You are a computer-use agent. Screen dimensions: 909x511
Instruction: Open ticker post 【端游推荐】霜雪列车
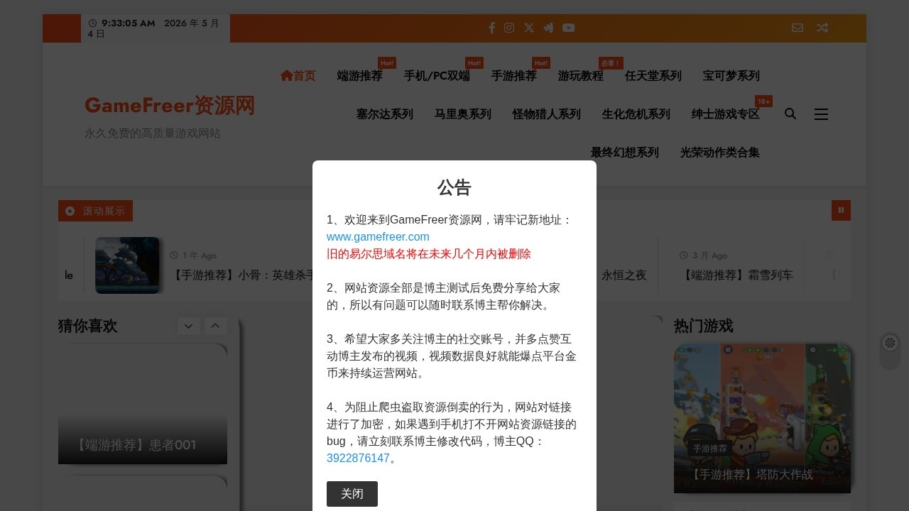pyautogui.click(x=736, y=275)
